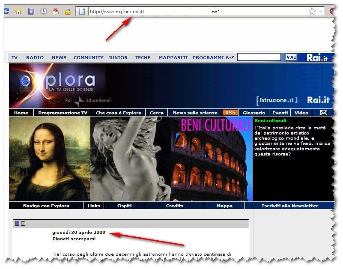Open Programmazione TV tab
This screenshot has width=343, height=269.
(x=63, y=113)
